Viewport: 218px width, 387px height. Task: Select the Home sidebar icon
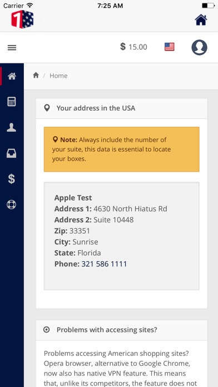click(x=12, y=76)
